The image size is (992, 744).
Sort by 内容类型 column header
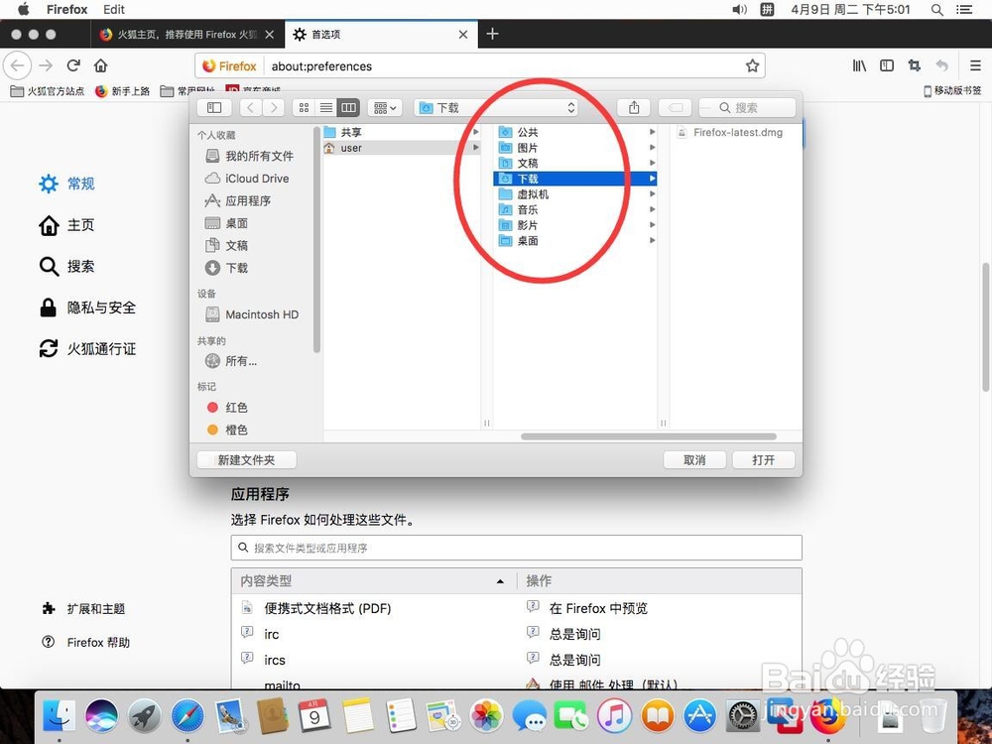point(373,580)
